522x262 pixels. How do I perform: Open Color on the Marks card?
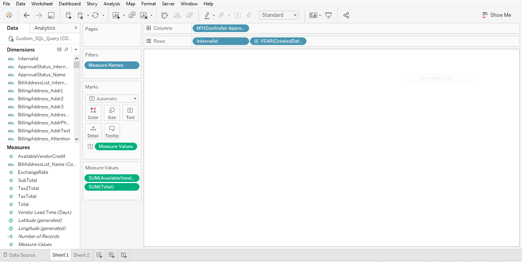93,113
